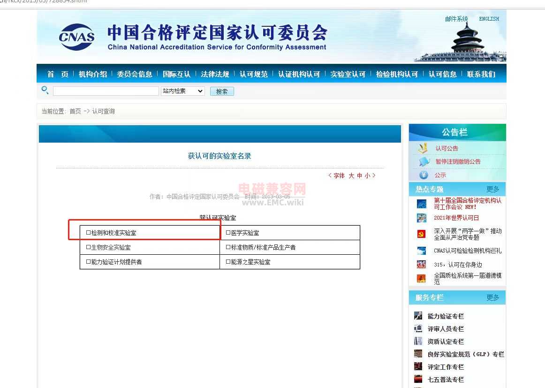Set font size to 大
545x388 pixels.
351,175
